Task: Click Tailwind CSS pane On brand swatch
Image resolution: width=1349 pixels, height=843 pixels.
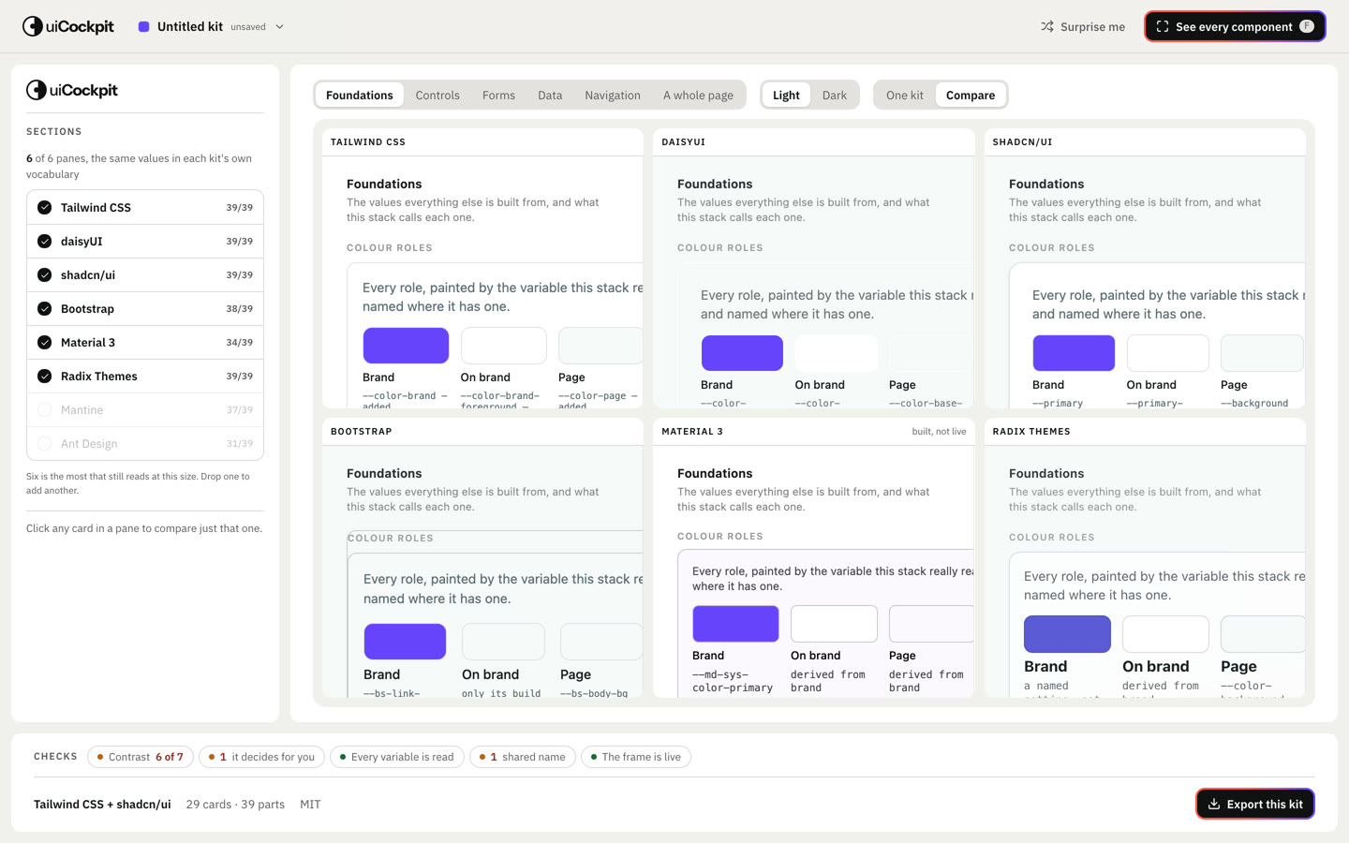Action: (x=504, y=346)
